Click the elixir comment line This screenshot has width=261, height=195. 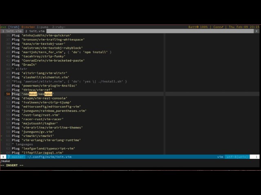pyautogui.click(x=20, y=69)
